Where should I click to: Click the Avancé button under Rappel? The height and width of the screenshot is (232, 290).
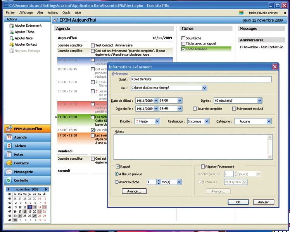pos(134,191)
